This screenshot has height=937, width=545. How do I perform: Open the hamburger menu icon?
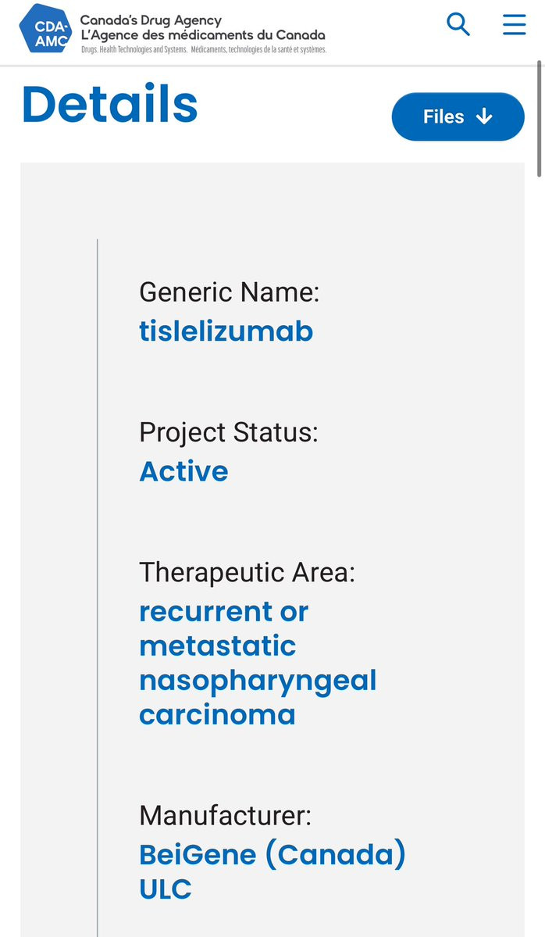514,24
